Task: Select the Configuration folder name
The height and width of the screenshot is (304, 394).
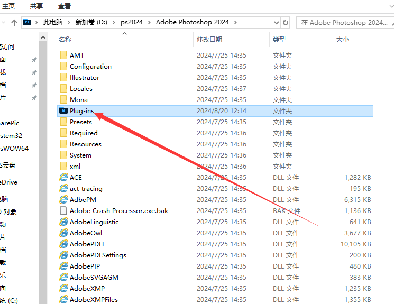Action: (90, 66)
